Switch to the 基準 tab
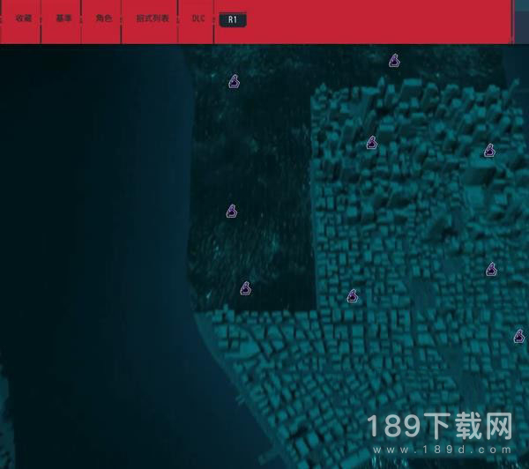 point(63,19)
